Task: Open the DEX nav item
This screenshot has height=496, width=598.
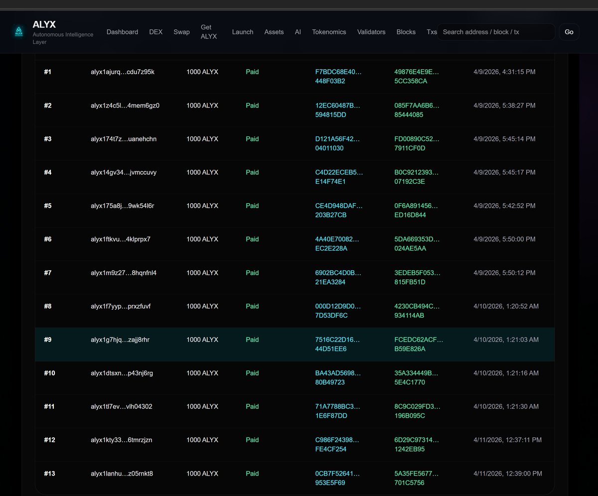Action: [155, 32]
